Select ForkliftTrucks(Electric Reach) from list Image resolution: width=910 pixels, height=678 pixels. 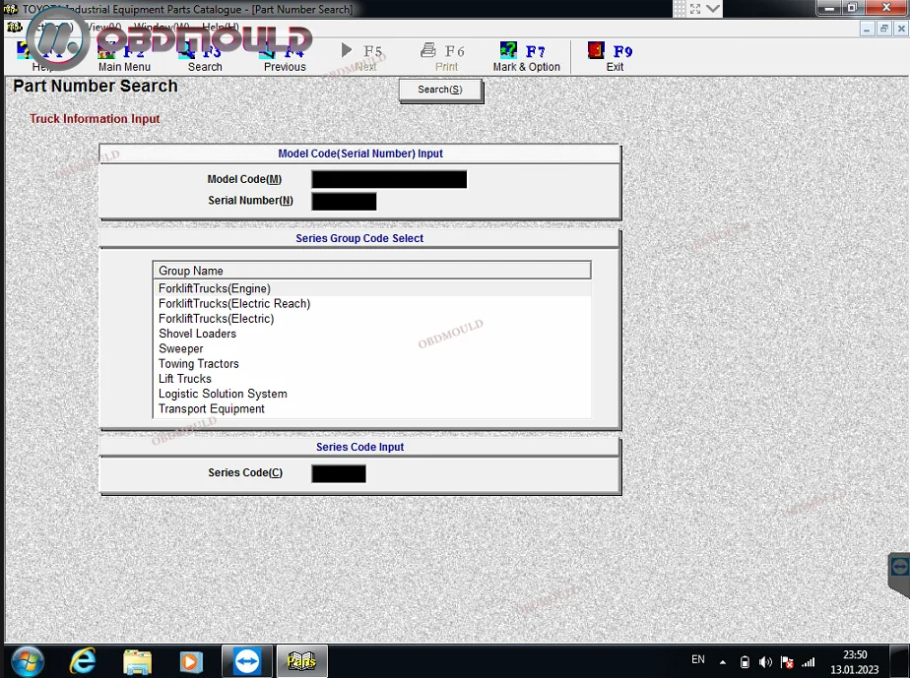click(234, 304)
